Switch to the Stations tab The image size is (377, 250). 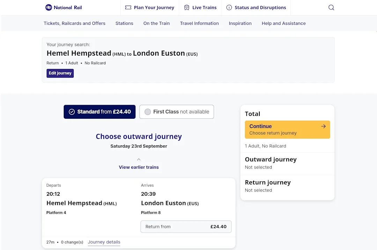click(124, 23)
